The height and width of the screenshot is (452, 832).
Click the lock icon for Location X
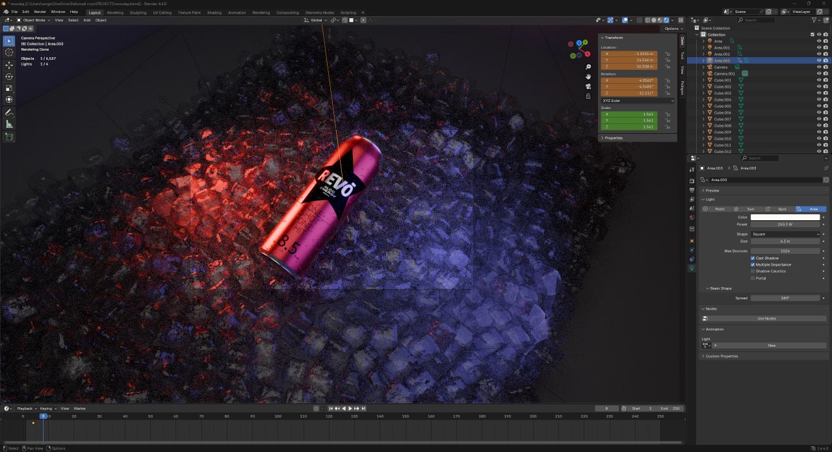(668, 54)
